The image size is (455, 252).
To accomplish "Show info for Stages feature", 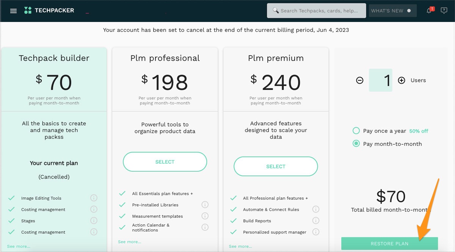I will (94, 221).
